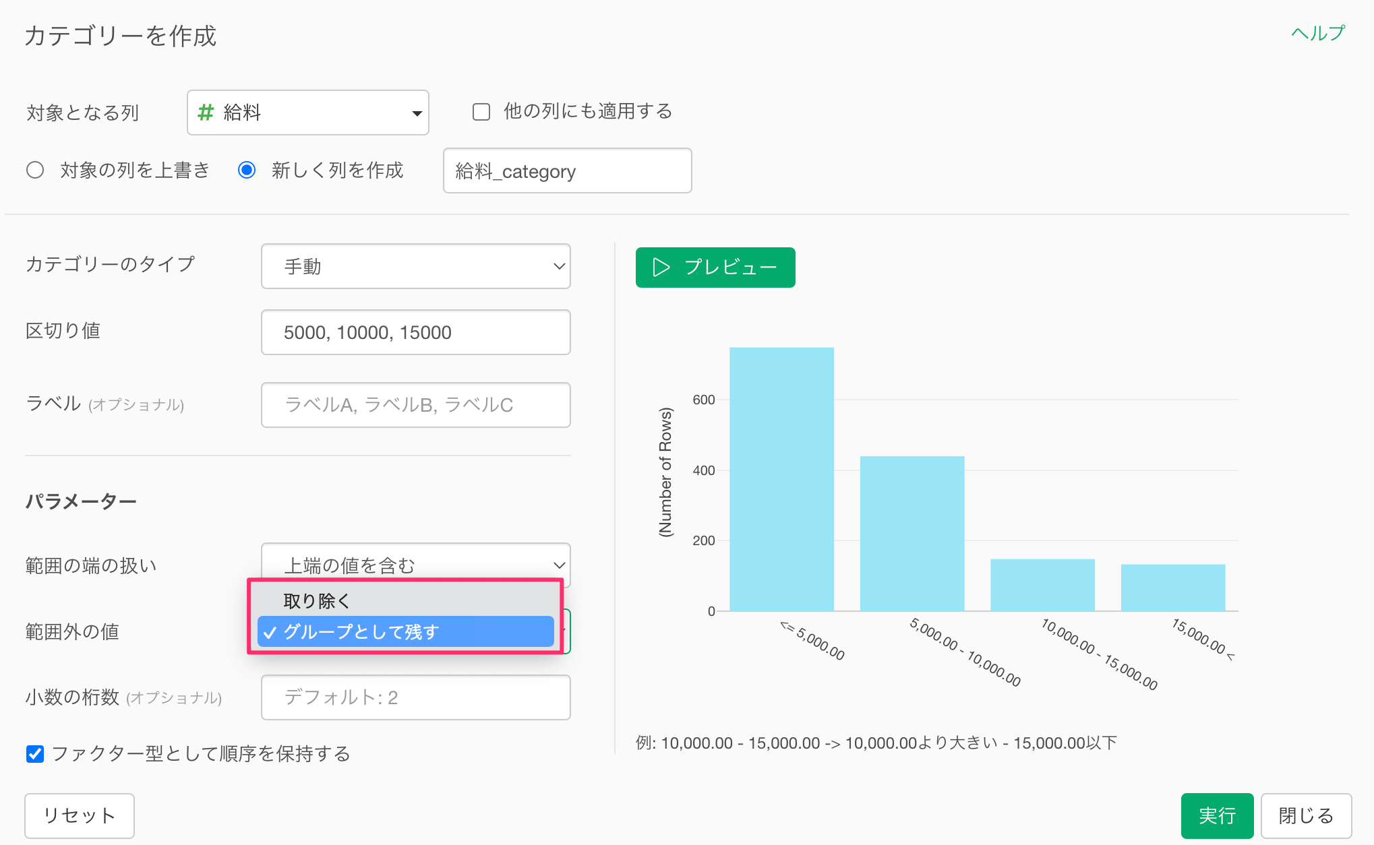Click the 区切り値 input field
1374x845 pixels.
415,332
